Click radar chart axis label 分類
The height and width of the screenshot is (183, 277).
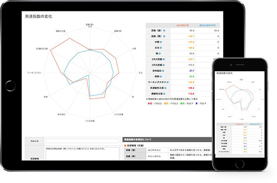[x=134, y=49]
